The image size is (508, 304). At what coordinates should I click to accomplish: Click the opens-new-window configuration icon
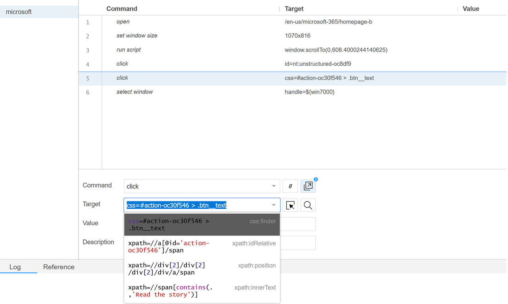[308, 186]
